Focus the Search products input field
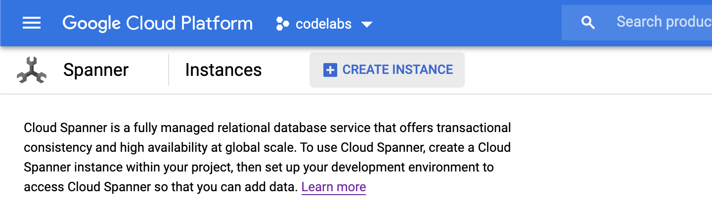 [x=663, y=22]
